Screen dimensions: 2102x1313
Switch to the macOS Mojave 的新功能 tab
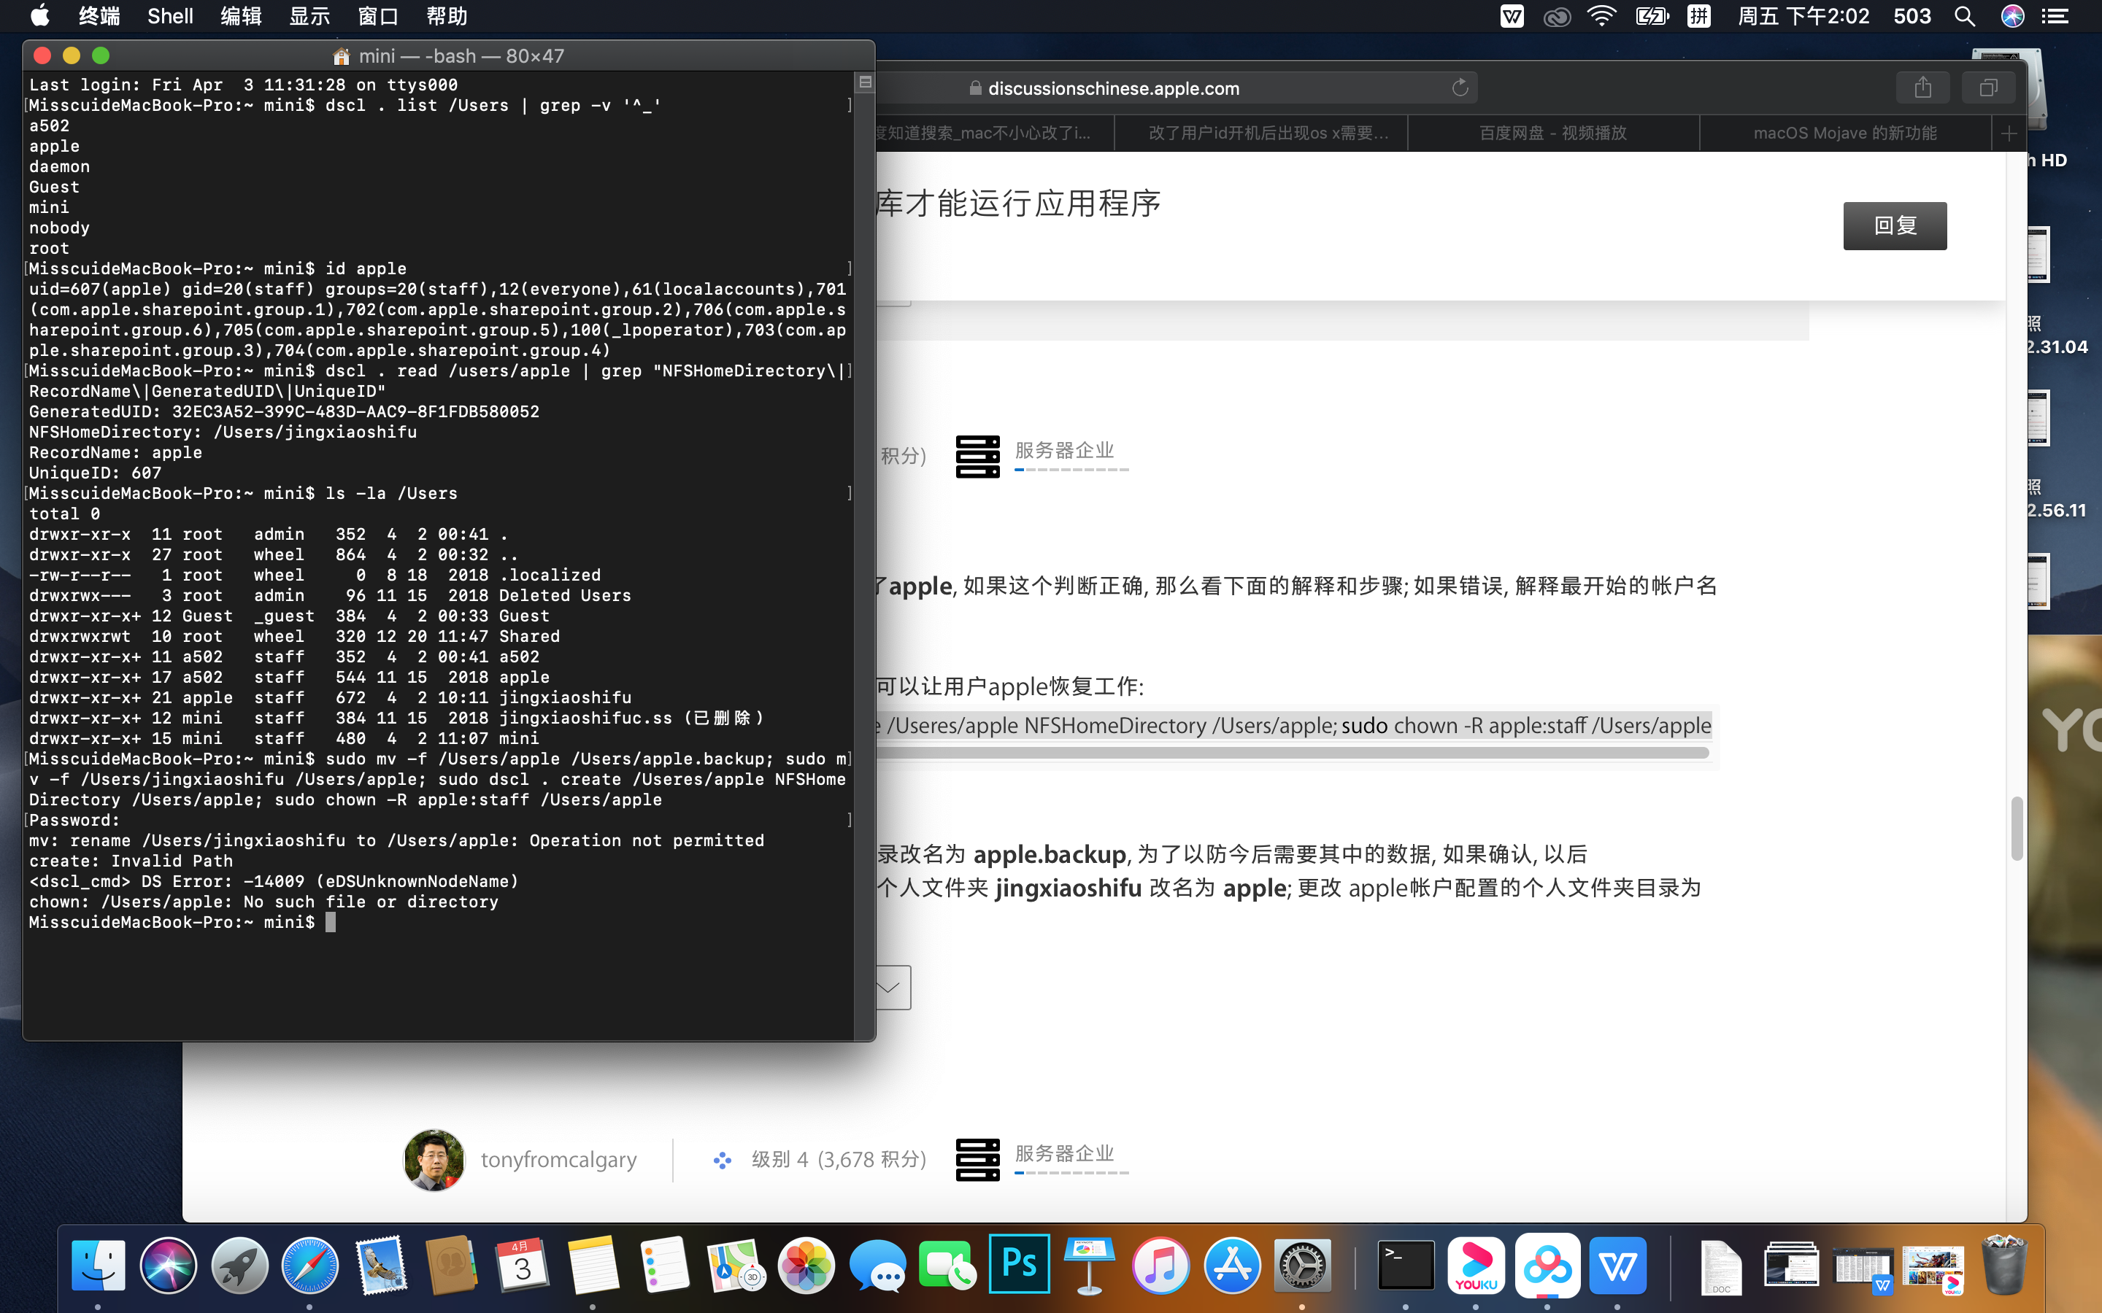[1844, 133]
